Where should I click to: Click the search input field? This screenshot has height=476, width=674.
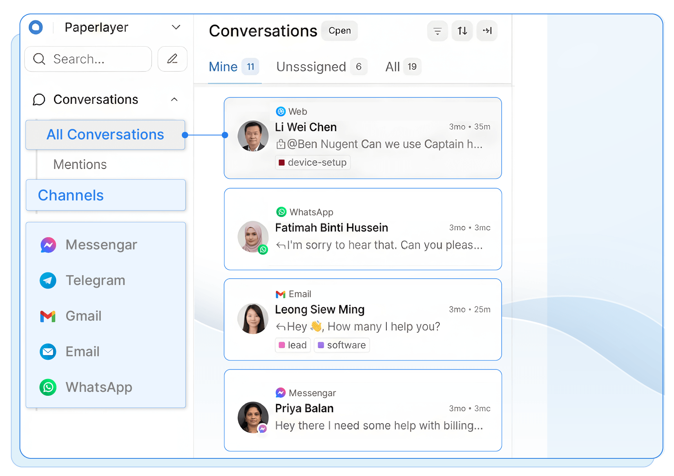click(88, 59)
